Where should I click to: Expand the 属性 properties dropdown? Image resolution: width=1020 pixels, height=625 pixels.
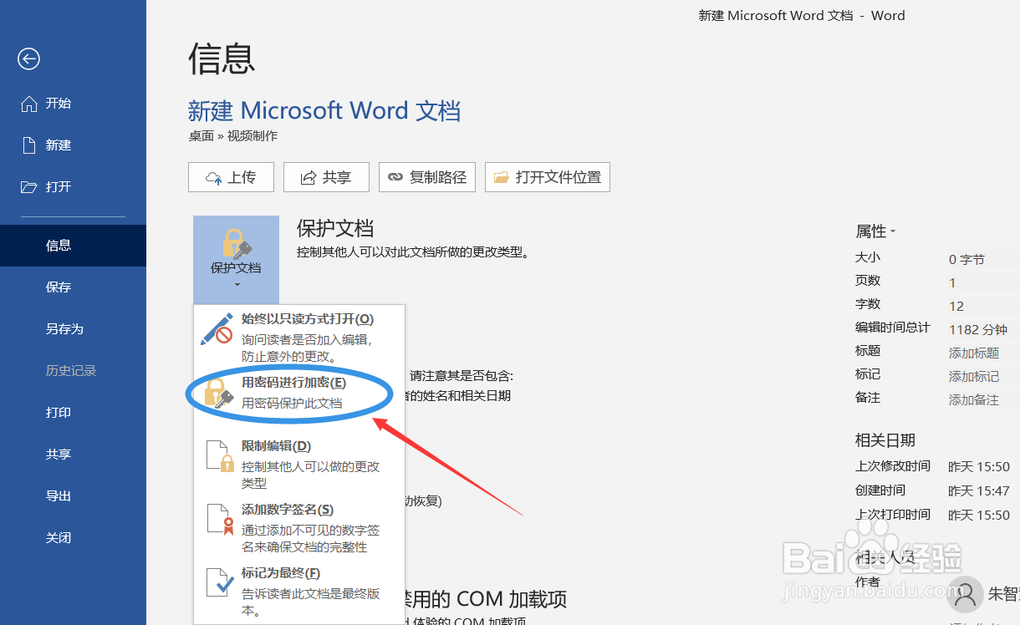(x=875, y=231)
